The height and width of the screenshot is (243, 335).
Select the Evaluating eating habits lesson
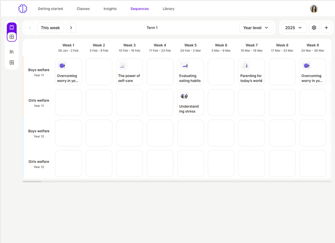190,72
